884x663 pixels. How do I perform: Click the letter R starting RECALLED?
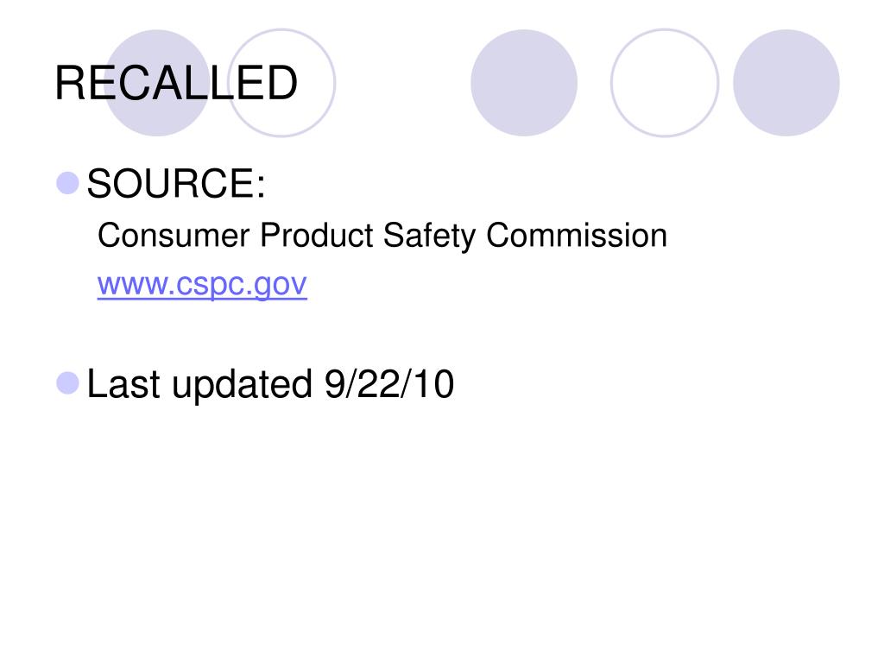coord(69,84)
